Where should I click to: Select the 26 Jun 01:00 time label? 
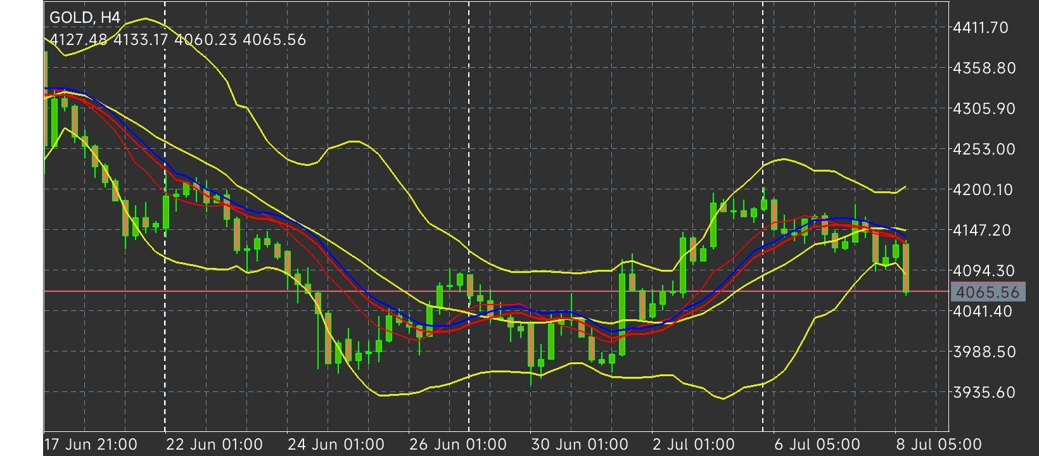tap(457, 445)
